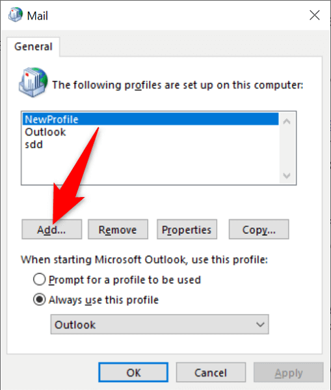Select the General tab
Image resolution: width=331 pixels, height=390 pixels.
(x=33, y=47)
